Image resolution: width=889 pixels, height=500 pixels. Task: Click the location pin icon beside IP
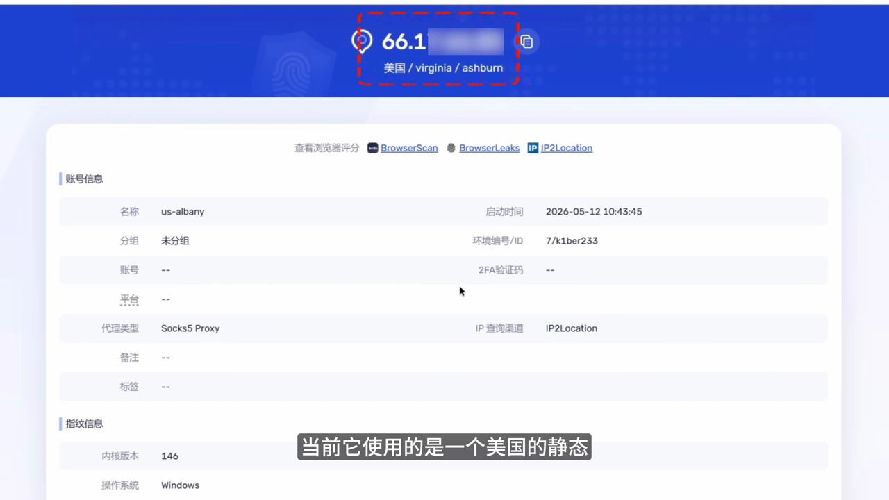click(x=362, y=41)
